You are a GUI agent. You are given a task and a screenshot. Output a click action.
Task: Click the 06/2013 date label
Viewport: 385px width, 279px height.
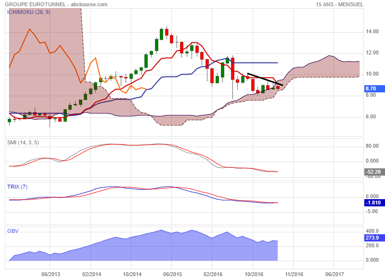[51, 274]
